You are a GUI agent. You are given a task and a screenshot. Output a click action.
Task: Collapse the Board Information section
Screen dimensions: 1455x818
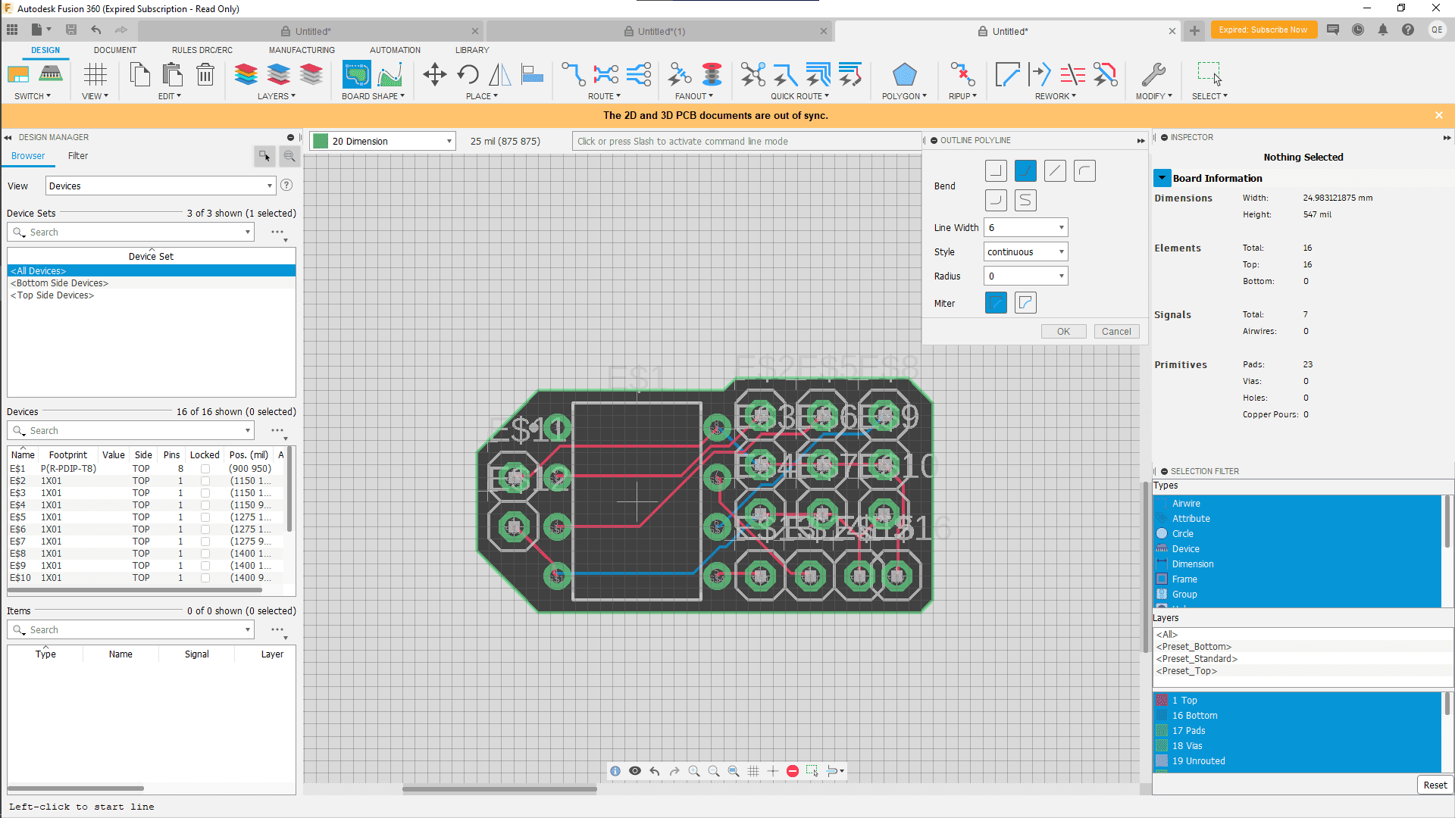[1162, 178]
